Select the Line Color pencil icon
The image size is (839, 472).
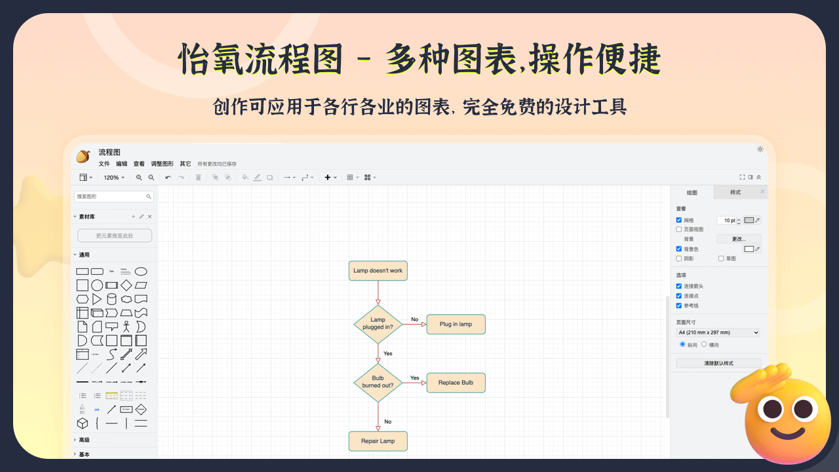click(x=258, y=177)
